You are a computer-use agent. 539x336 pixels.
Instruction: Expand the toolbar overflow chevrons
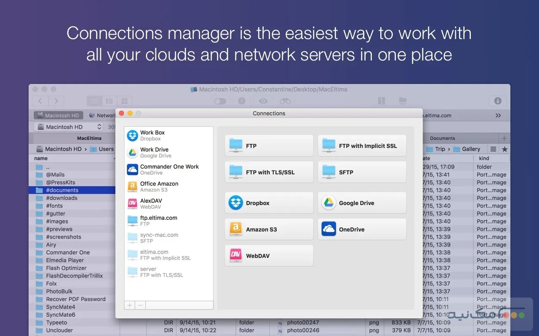pyautogui.click(x=498, y=115)
